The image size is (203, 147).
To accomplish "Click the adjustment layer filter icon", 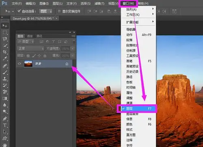I will tap(48, 42).
